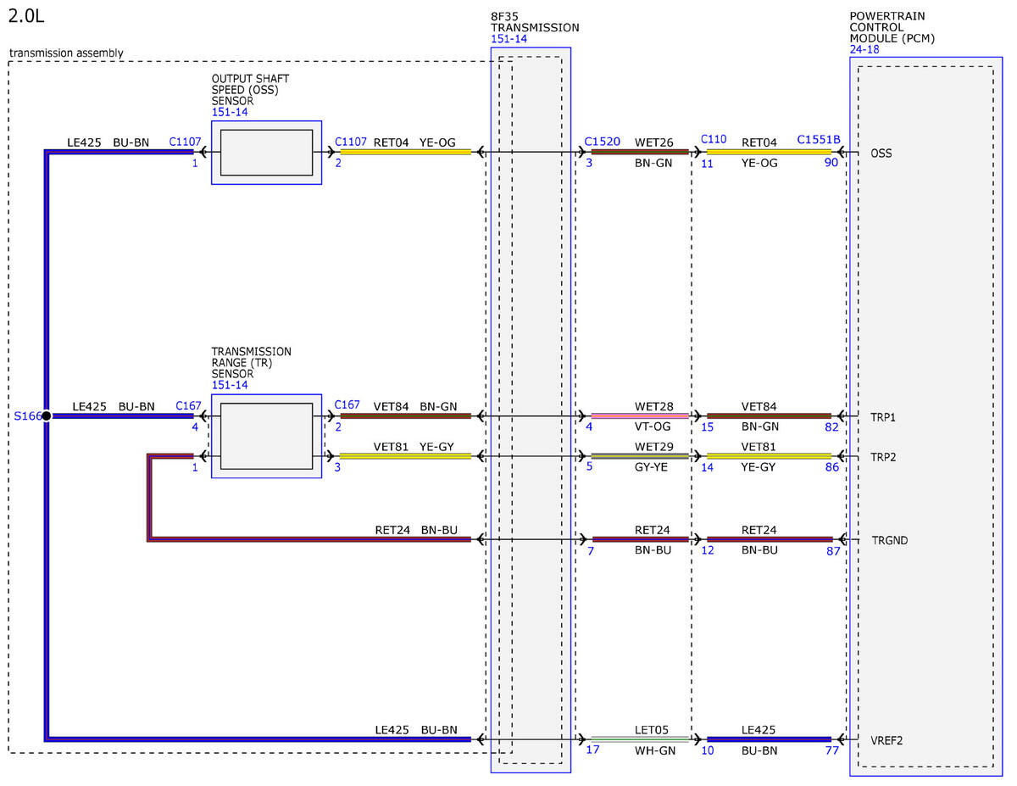Image resolution: width=1017 pixels, height=786 pixels.
Task: Click the S166 splice junction dot
Action: [47, 416]
